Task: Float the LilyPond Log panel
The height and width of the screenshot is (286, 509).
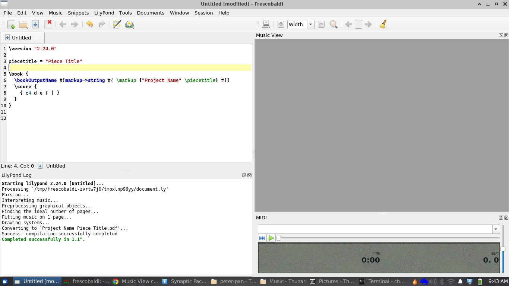Action: tap(244, 175)
